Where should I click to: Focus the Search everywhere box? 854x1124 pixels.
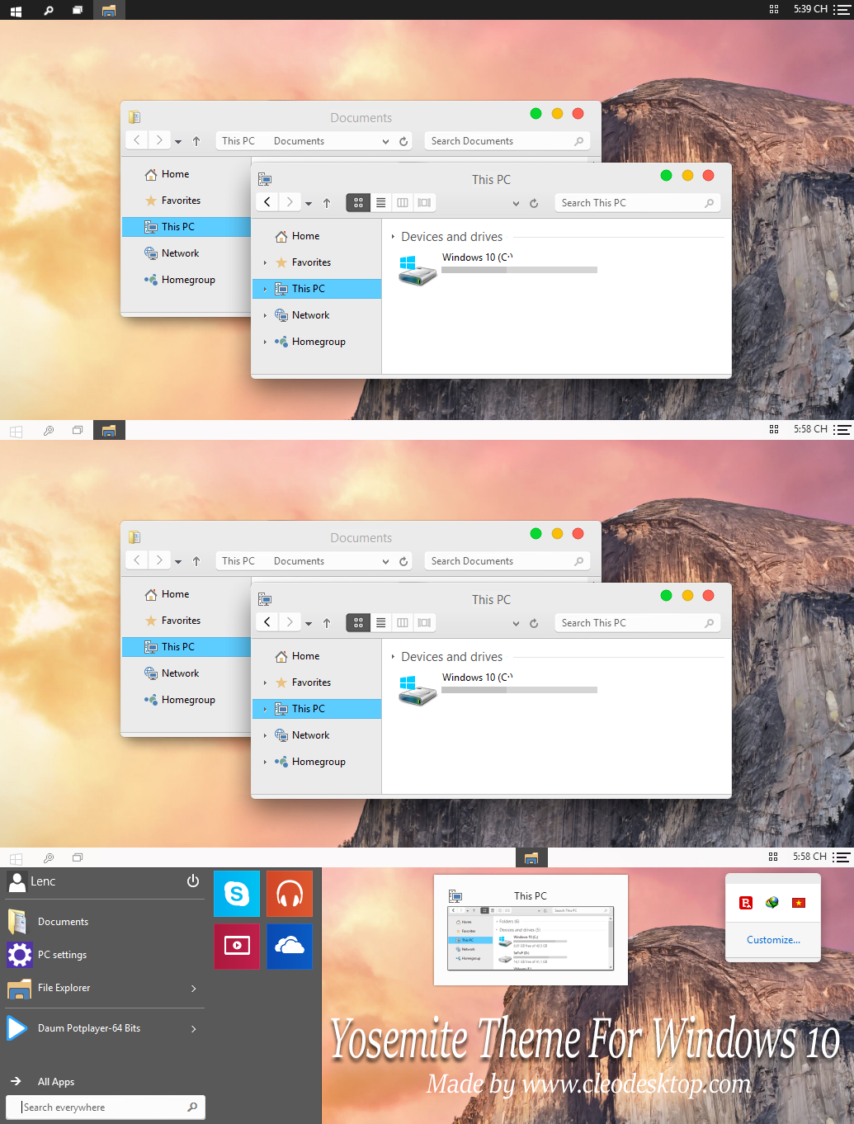[106, 1107]
